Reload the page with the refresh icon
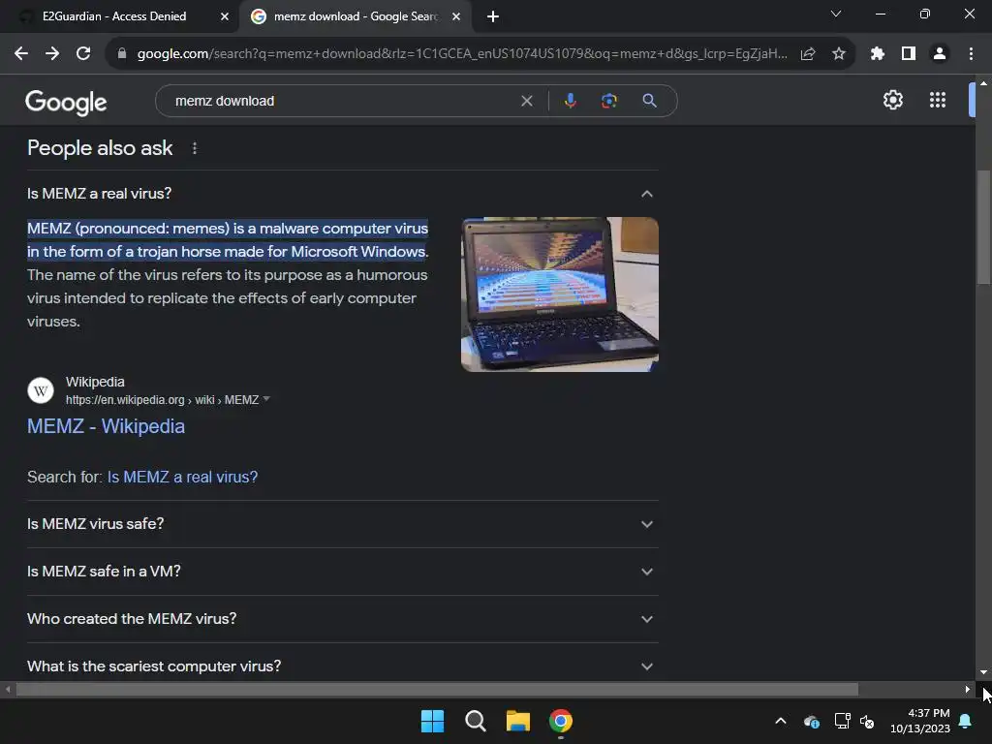The height and width of the screenshot is (744, 992). click(83, 54)
